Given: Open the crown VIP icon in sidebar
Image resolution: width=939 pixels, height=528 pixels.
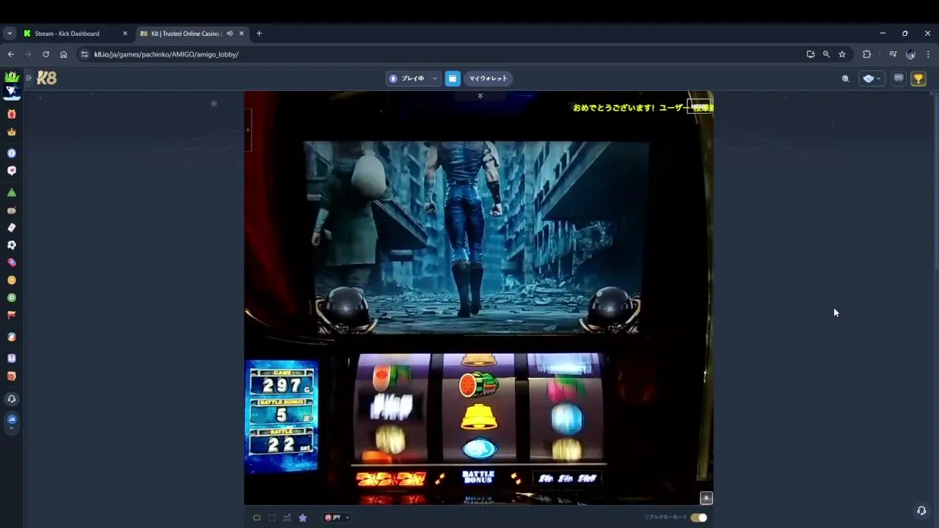Looking at the screenshot, I should 11,132.
